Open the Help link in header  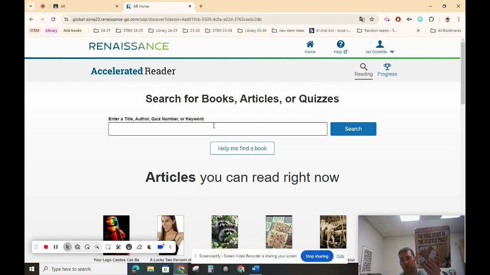pyautogui.click(x=340, y=47)
